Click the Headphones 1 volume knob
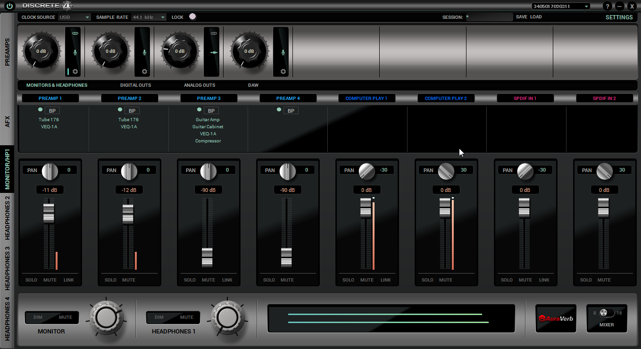This screenshot has height=349, width=641. coord(227,317)
